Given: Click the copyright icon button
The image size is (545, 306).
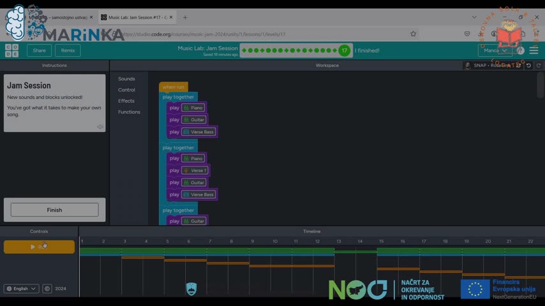Looking at the screenshot, I should tap(47, 289).
